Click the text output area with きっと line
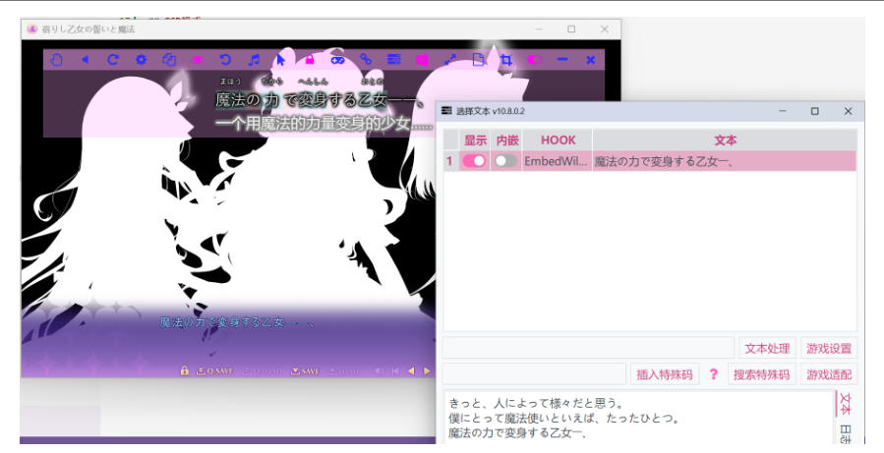884x453 pixels. pyautogui.click(x=639, y=418)
